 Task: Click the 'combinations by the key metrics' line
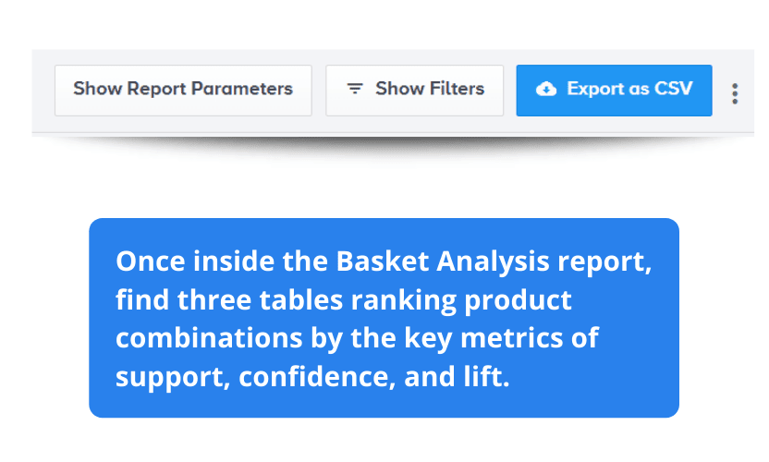(x=357, y=338)
